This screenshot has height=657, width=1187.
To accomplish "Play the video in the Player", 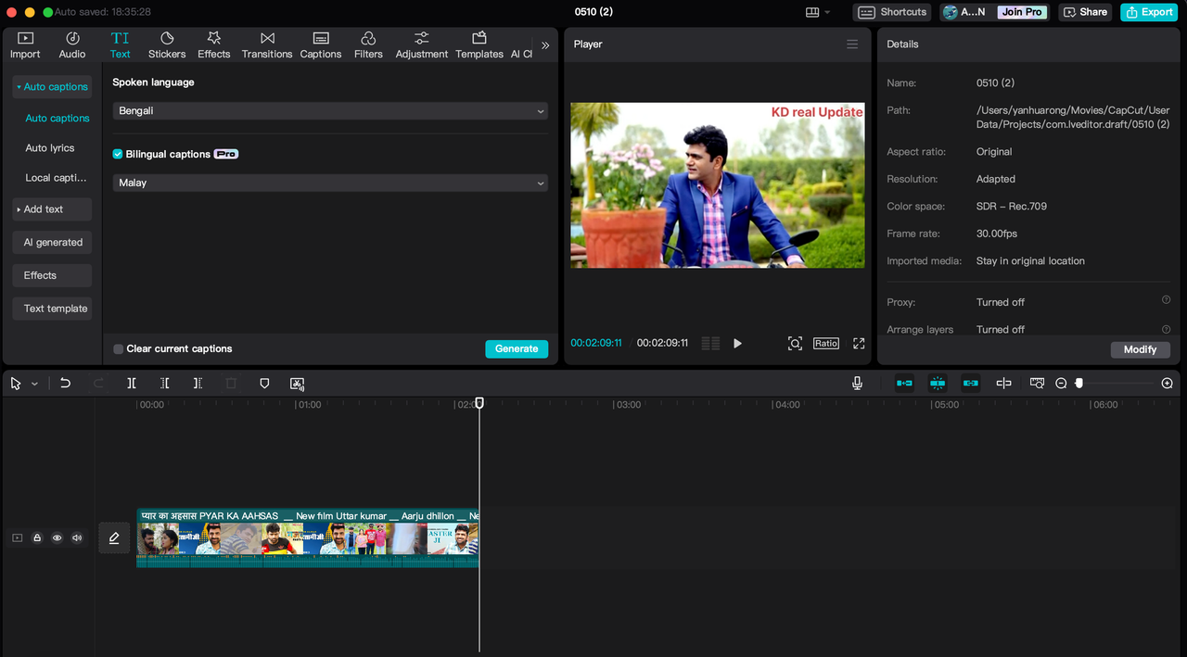I will [x=737, y=344].
